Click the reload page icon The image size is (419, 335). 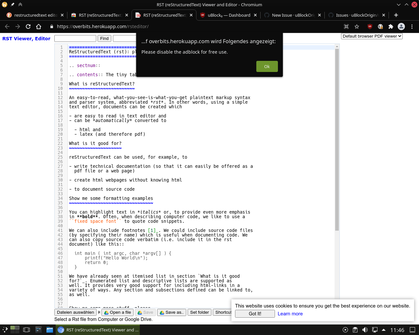click(x=28, y=27)
